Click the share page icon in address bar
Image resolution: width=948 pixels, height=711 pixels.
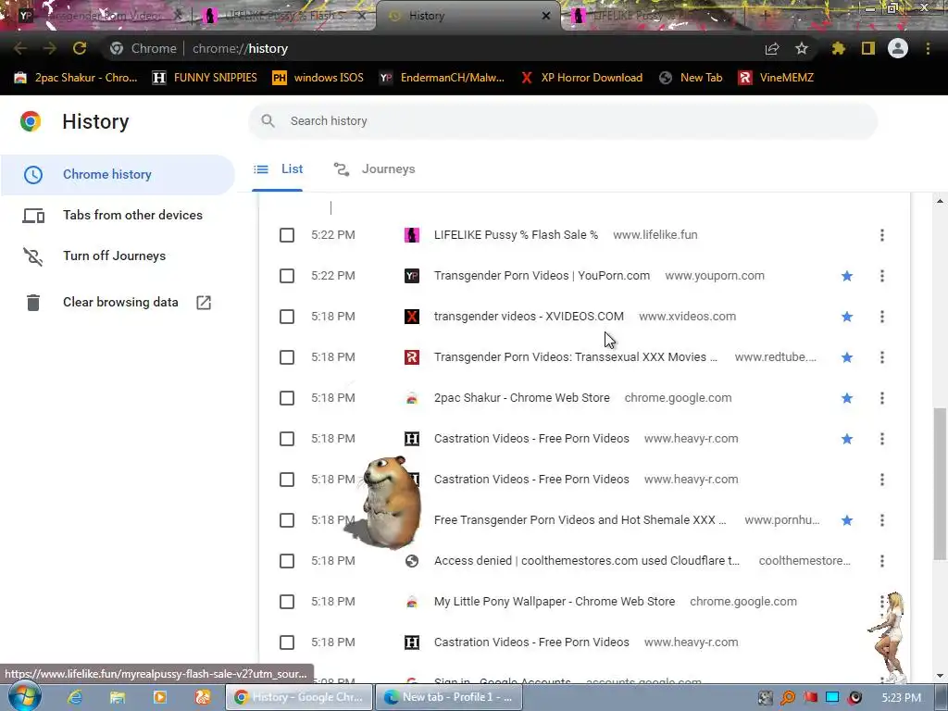(x=771, y=48)
